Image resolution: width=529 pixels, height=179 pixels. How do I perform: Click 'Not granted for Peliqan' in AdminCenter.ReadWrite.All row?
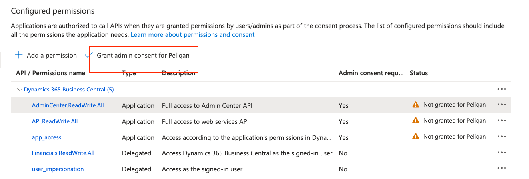point(455,105)
